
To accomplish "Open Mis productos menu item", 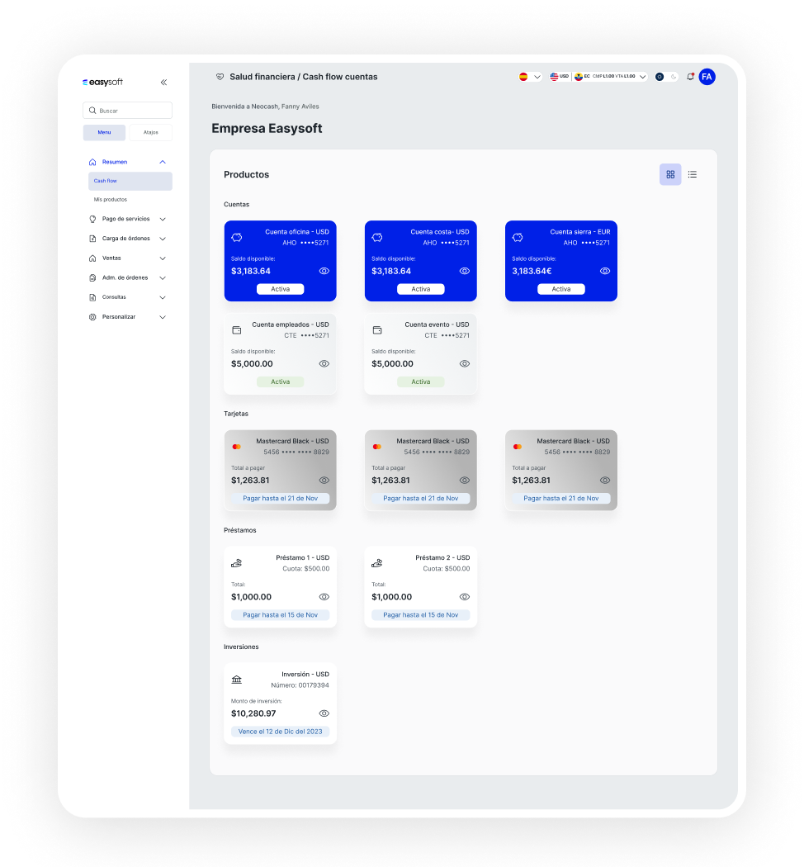I will coord(111,200).
